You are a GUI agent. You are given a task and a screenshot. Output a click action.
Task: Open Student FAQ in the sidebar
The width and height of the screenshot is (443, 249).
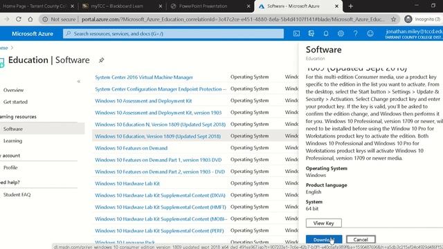(17, 194)
